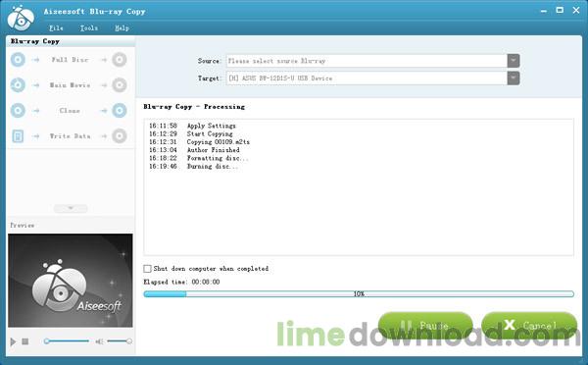Screen dimensions: 588x365
Task: Select the Full Disc copy mode
Action: (71, 60)
